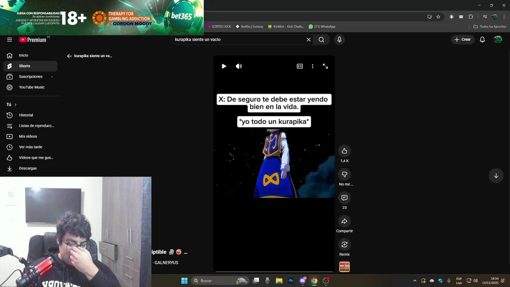
Task: Open Discord from the taskbar
Action: click(x=303, y=281)
